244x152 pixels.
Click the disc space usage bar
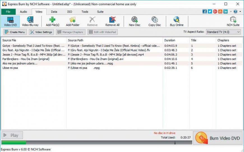click(x=97, y=142)
